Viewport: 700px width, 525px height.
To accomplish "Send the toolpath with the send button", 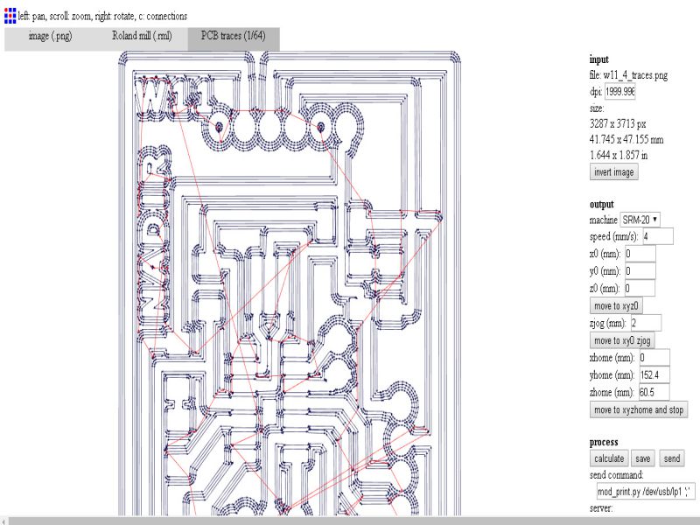I will point(671,458).
